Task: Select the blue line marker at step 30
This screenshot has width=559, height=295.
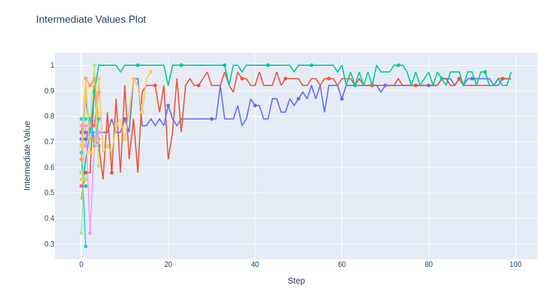Action: click(x=212, y=119)
